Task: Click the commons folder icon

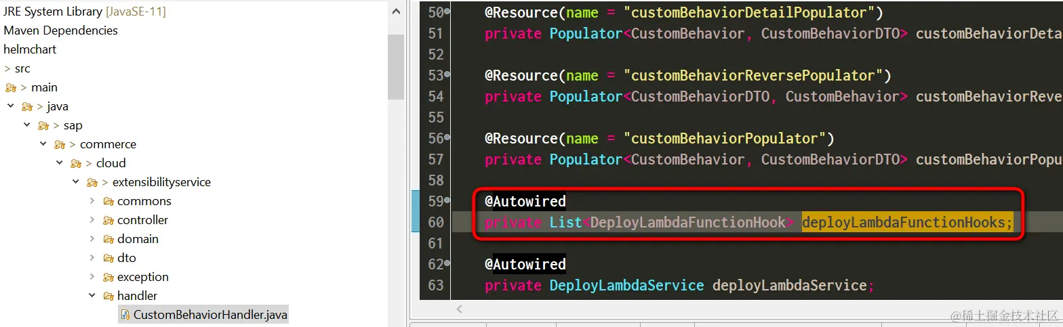Action: click(108, 201)
